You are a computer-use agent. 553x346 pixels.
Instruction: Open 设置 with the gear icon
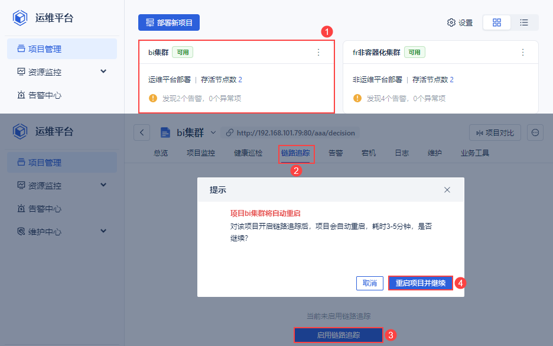coord(460,22)
